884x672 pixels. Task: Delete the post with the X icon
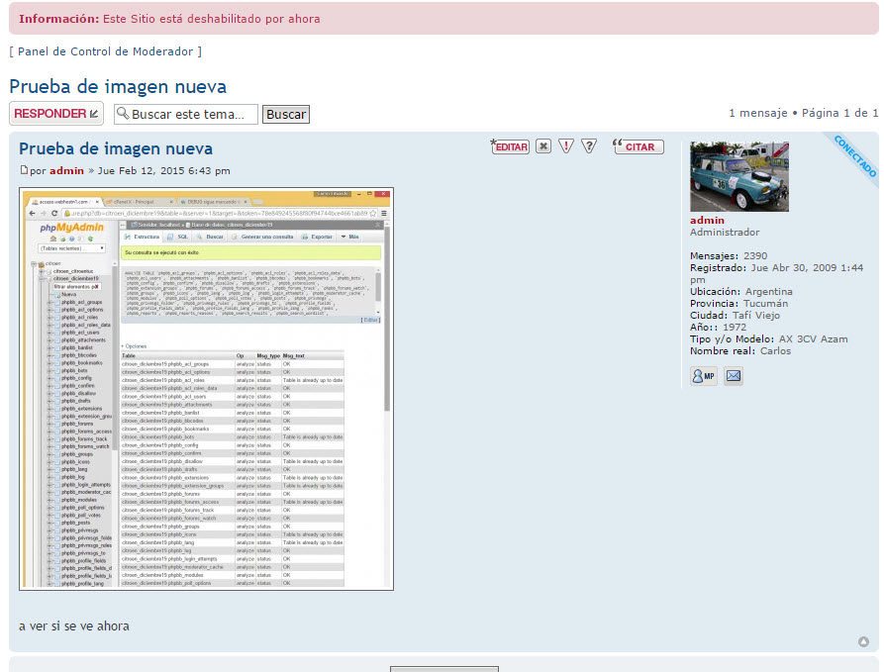pyautogui.click(x=543, y=146)
